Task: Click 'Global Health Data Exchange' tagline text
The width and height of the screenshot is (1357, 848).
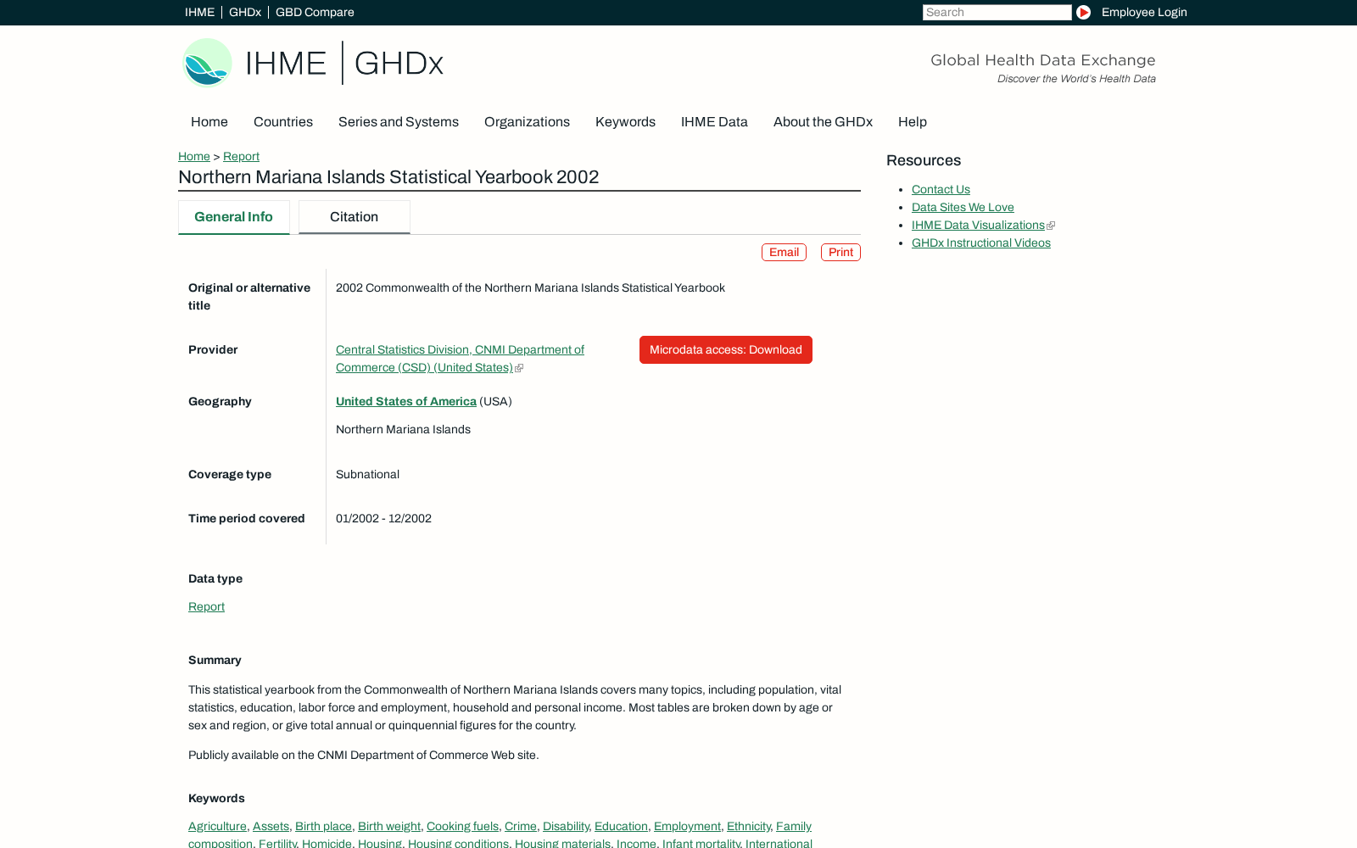Action: tap(1042, 59)
